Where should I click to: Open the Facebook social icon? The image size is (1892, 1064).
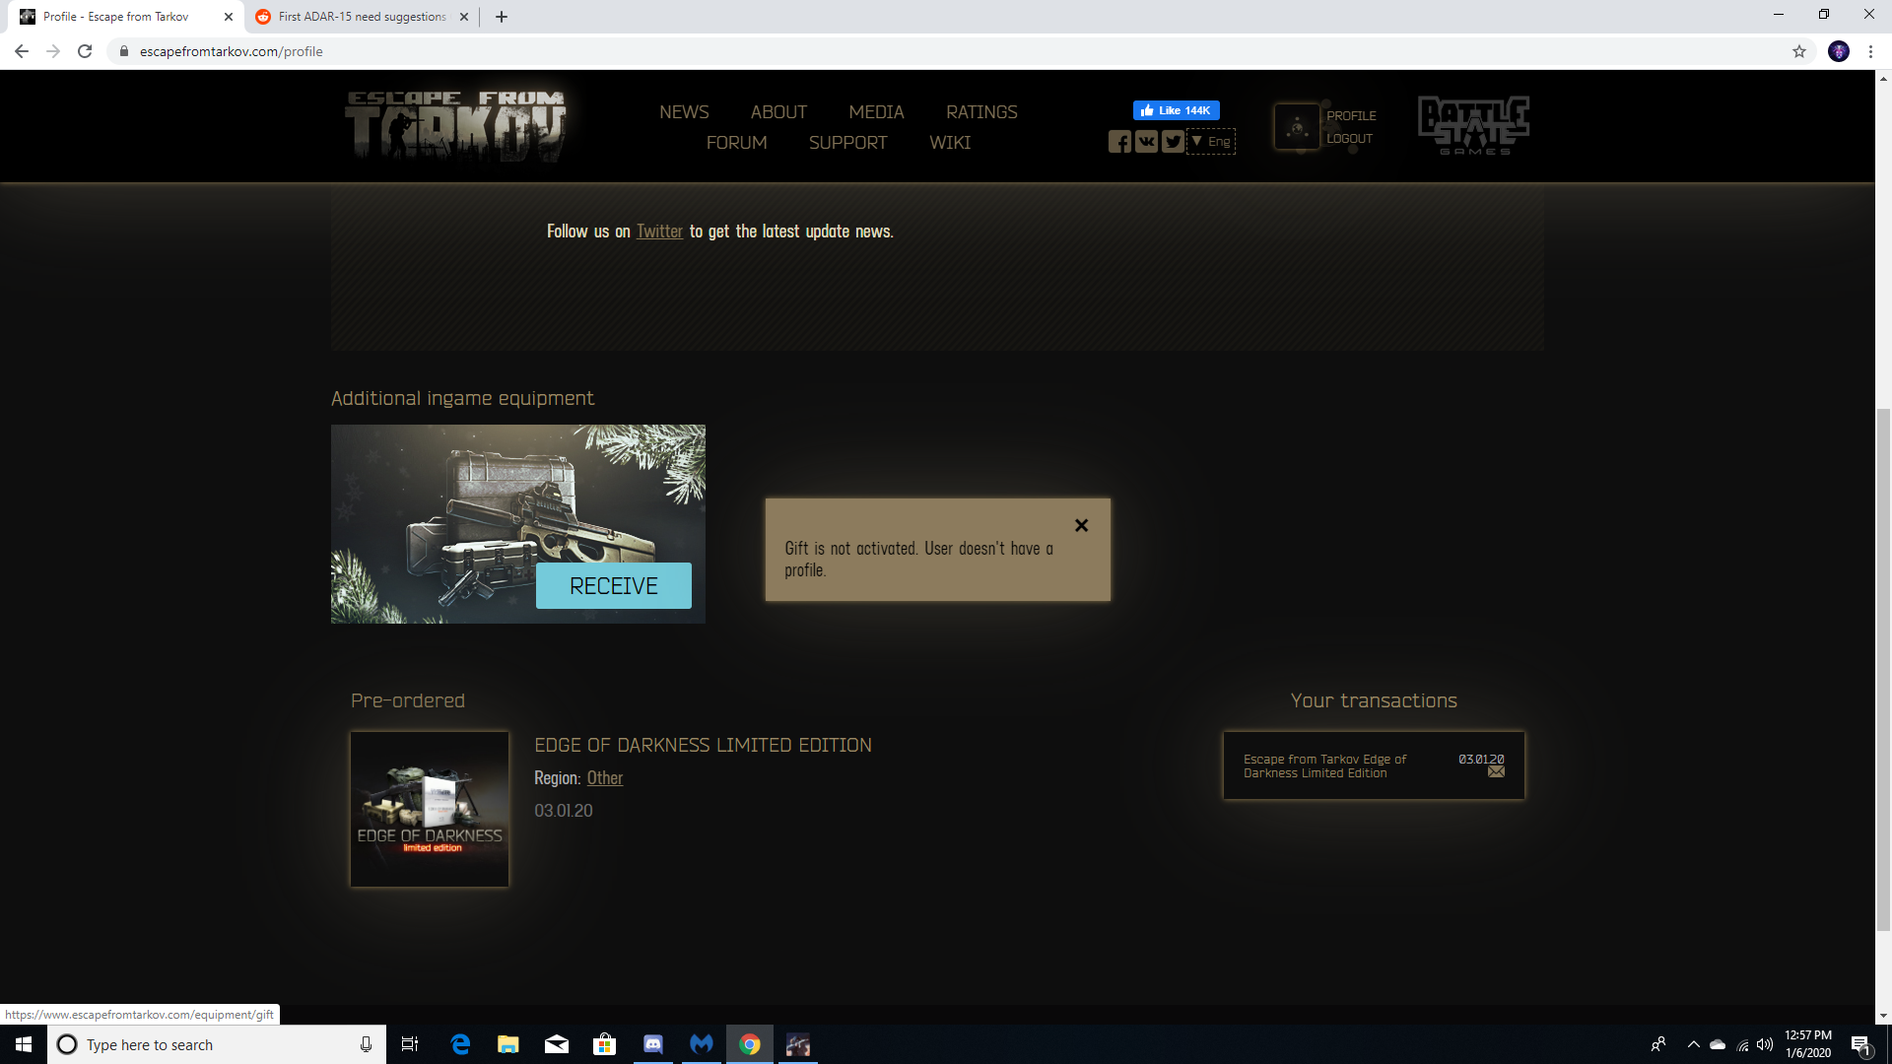click(x=1119, y=142)
